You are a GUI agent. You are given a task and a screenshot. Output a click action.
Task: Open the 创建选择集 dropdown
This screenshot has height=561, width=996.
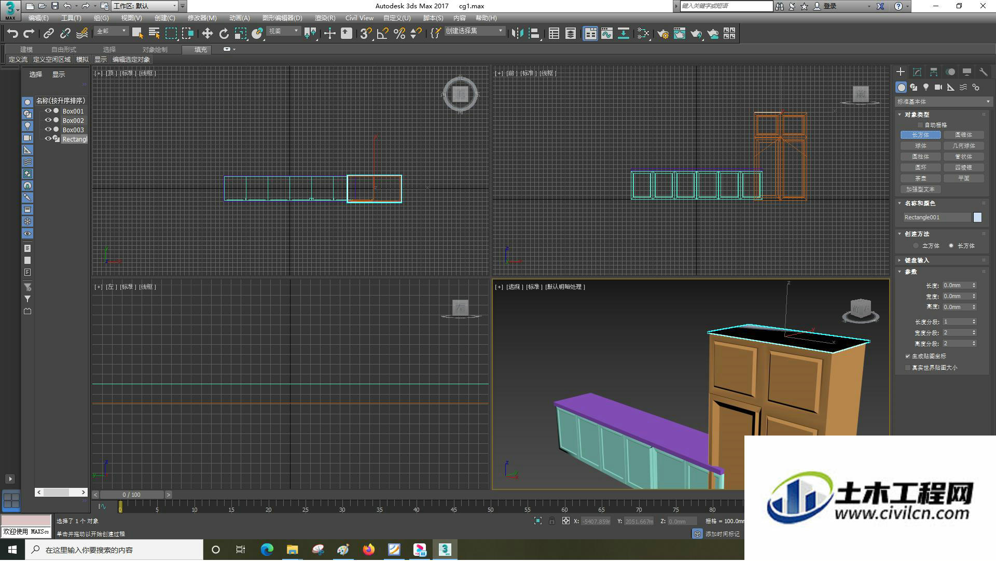tap(474, 31)
